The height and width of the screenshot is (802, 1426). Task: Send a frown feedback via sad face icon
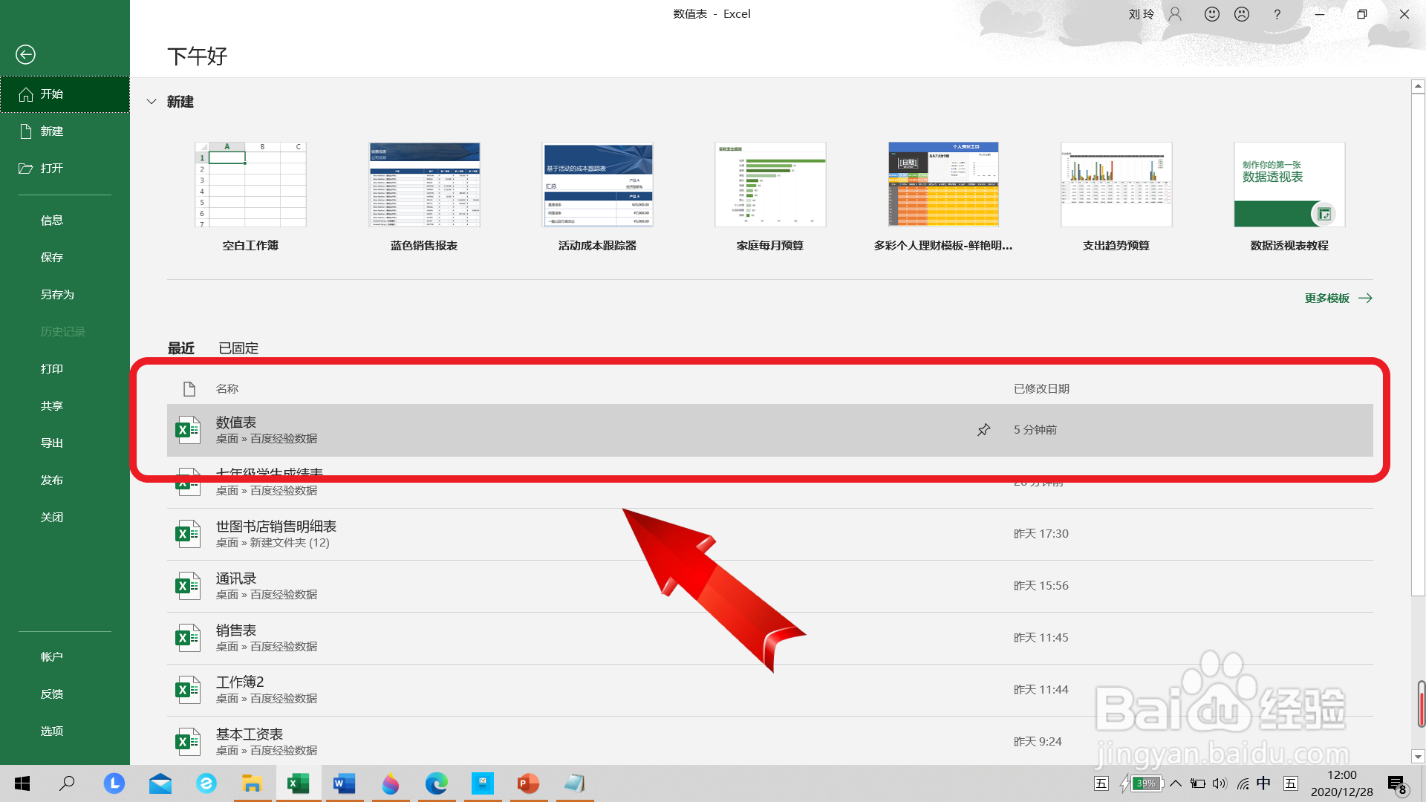[1242, 14]
